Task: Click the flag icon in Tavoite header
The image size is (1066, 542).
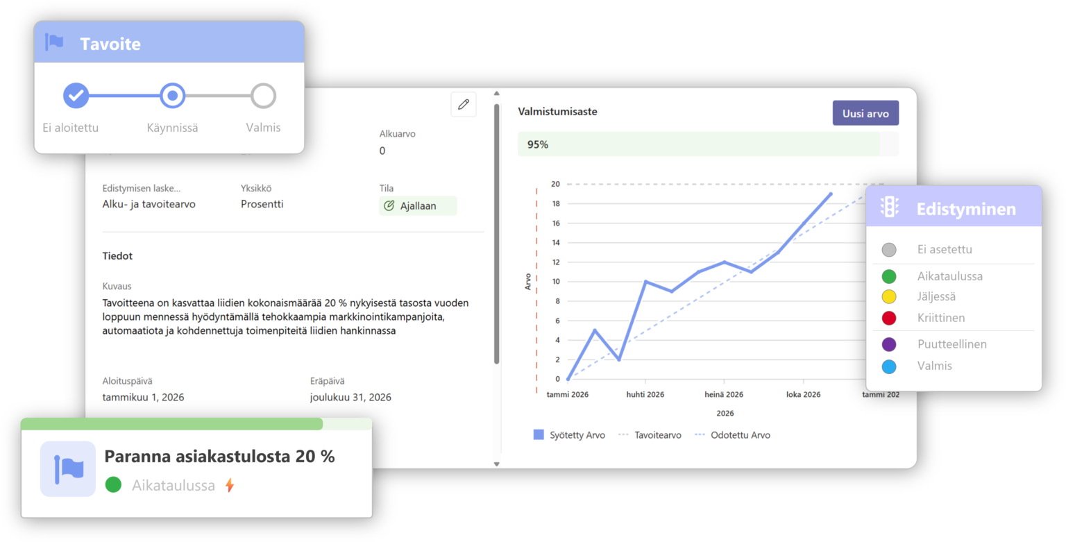Action: 54,43
